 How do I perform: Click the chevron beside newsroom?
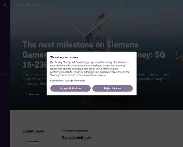pyautogui.click(x=24, y=141)
